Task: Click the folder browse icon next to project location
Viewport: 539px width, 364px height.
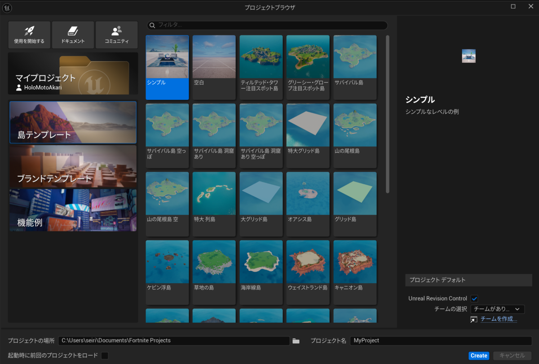Action: (x=296, y=341)
